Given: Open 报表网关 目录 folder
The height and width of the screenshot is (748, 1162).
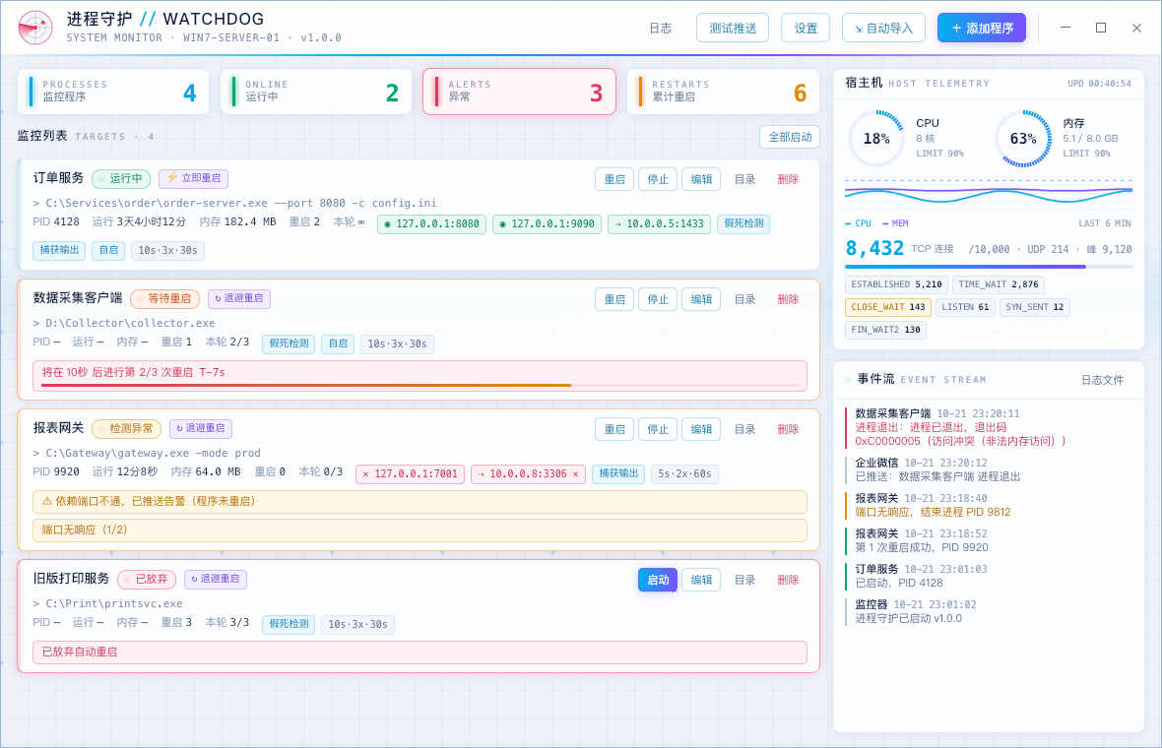Looking at the screenshot, I should [x=744, y=429].
